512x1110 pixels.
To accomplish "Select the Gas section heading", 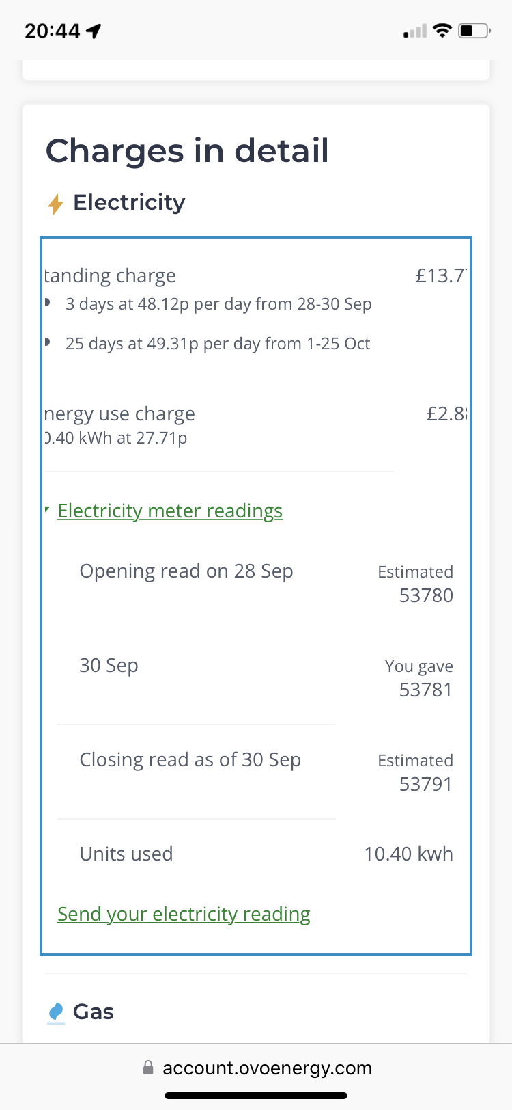I will coord(93,1012).
